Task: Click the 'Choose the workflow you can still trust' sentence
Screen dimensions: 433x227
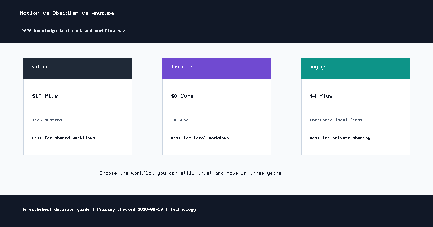Action: 192,173
